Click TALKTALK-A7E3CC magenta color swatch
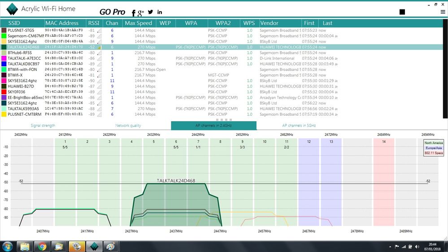Screen dimensions: 448x252 [x=4, y=58]
